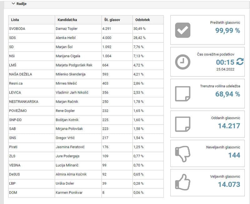Click the 14.217 submitted ballots number
Viewport: 250px width, 204px height.
pyautogui.click(x=229, y=126)
